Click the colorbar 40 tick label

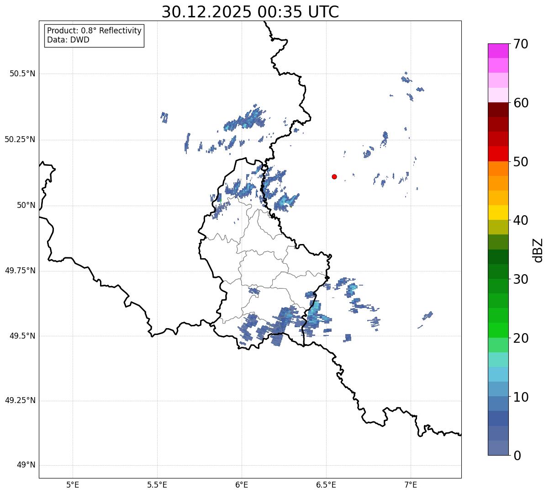pyautogui.click(x=521, y=220)
